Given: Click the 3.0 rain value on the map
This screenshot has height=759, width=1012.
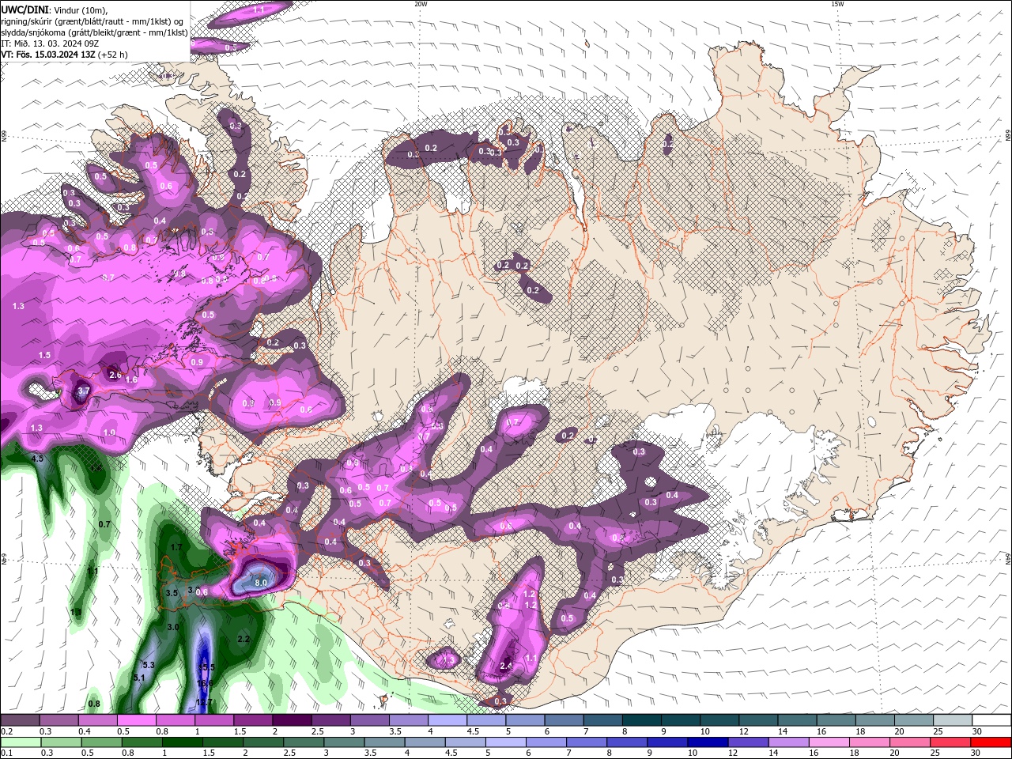Looking at the screenshot, I should pyautogui.click(x=173, y=627).
